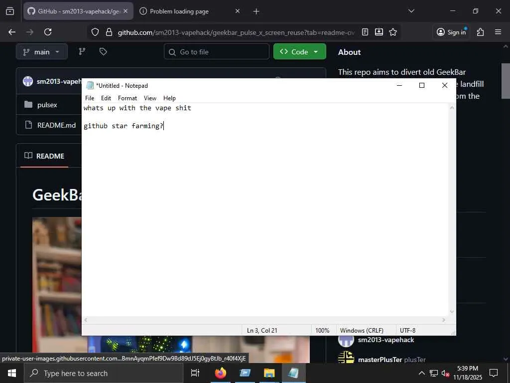
Task: Click the Notepad horizontal scrollbar right arrow
Action: tap(444, 320)
